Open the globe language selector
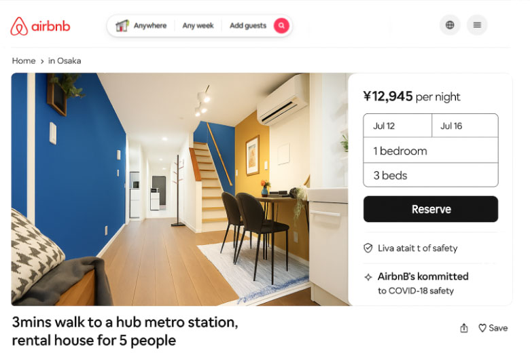 [450, 24]
